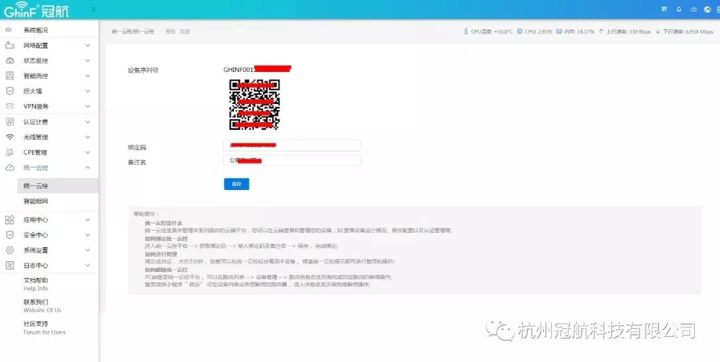The image size is (720, 362).
Task: Click the 设备序列号 label
Action: pyautogui.click(x=143, y=70)
